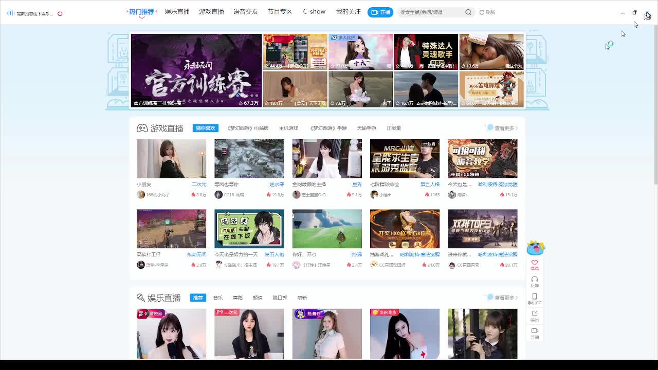Viewport: 658px width, 370px height.
Task: Click the blue mascot icon on the sidebar
Action: 535,247
